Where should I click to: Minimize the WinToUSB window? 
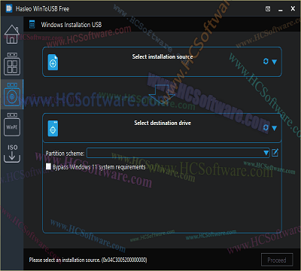281,10
